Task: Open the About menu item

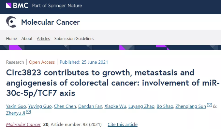Action: click(27, 38)
